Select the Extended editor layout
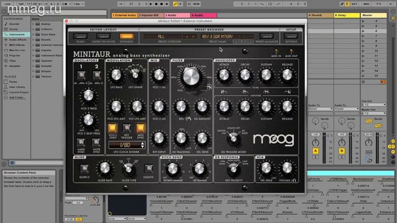397x223 pixels. pos(127,36)
